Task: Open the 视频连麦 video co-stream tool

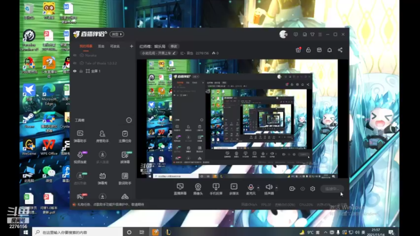Action: point(80,157)
